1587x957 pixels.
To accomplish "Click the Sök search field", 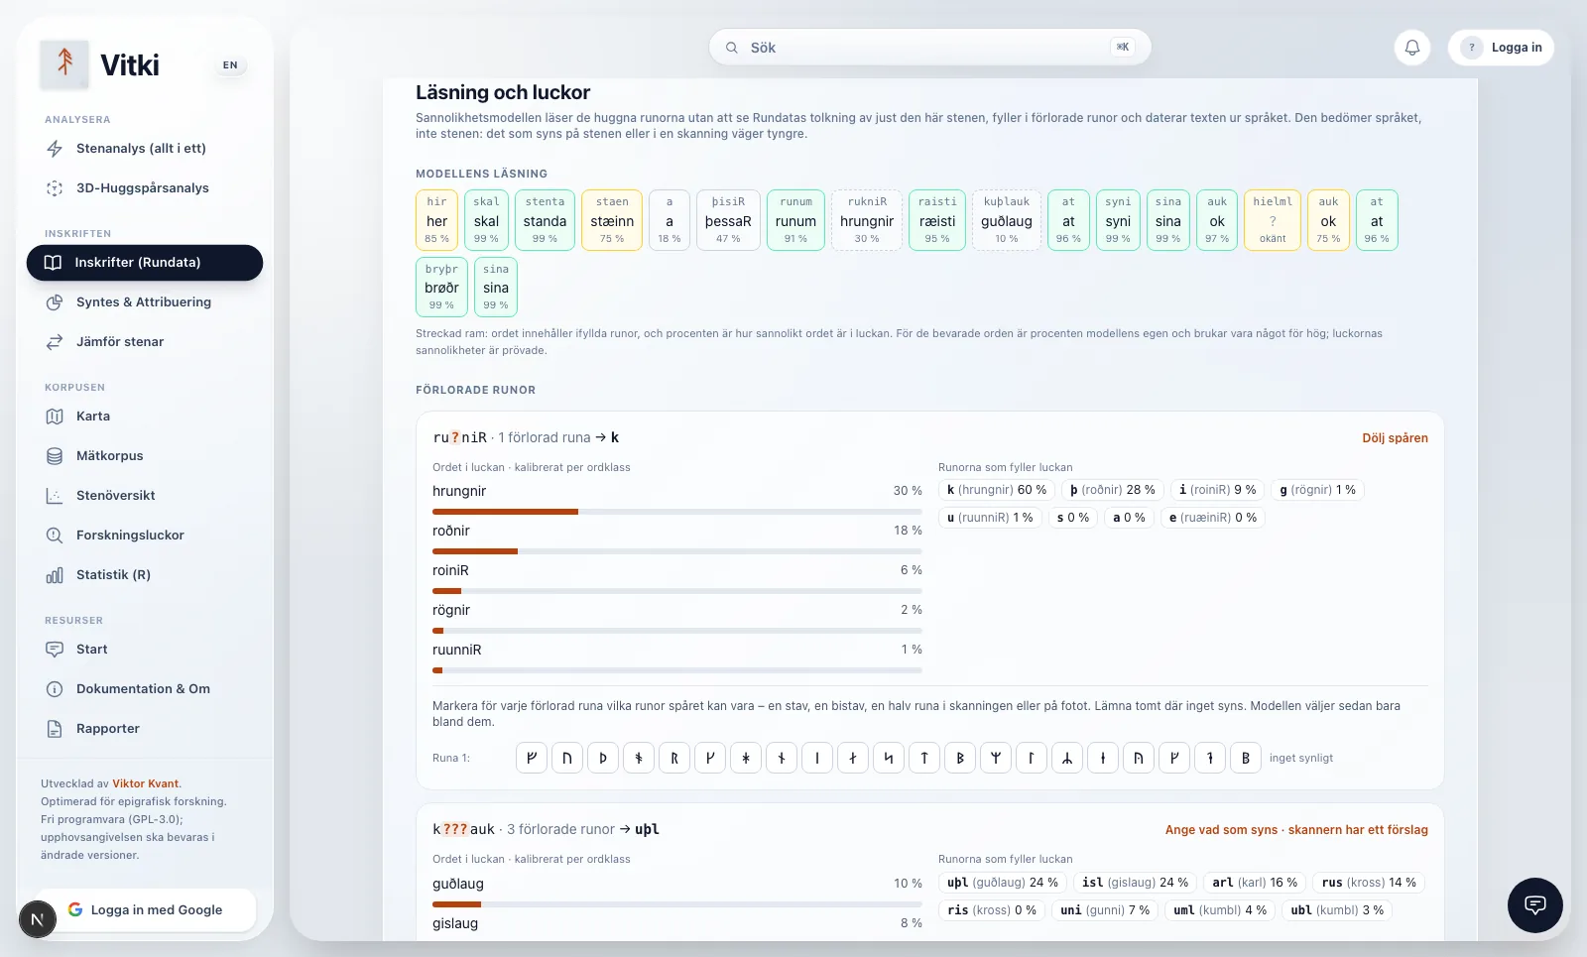I will (x=929, y=48).
